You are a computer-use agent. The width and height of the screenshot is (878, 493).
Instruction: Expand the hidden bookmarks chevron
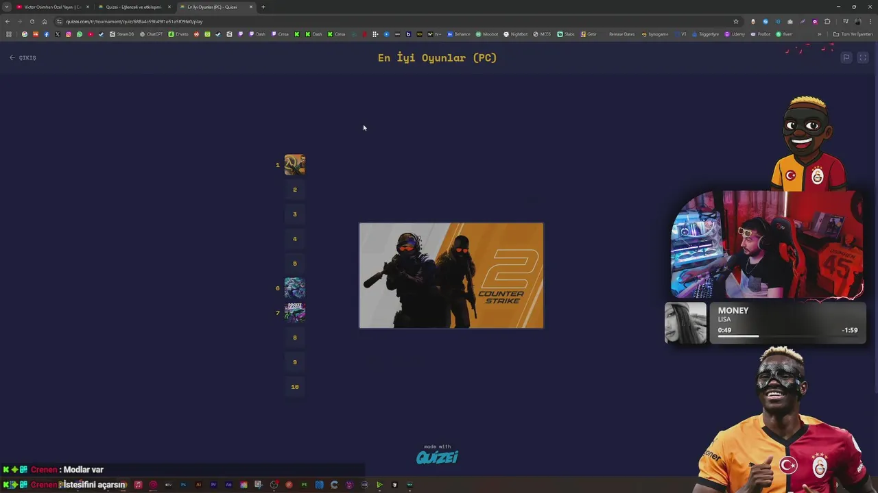pyautogui.click(x=819, y=34)
